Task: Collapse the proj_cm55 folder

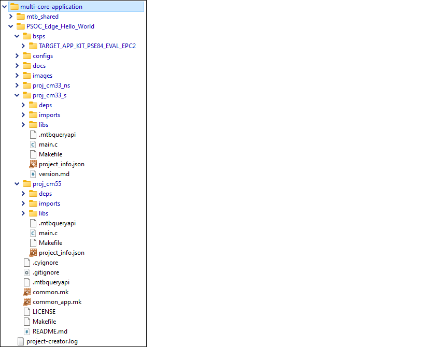Action: 17,184
